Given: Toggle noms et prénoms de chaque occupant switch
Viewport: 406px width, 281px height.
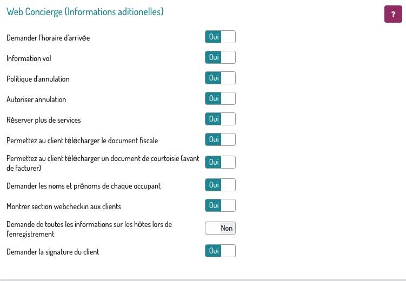Looking at the screenshot, I should [220, 185].
